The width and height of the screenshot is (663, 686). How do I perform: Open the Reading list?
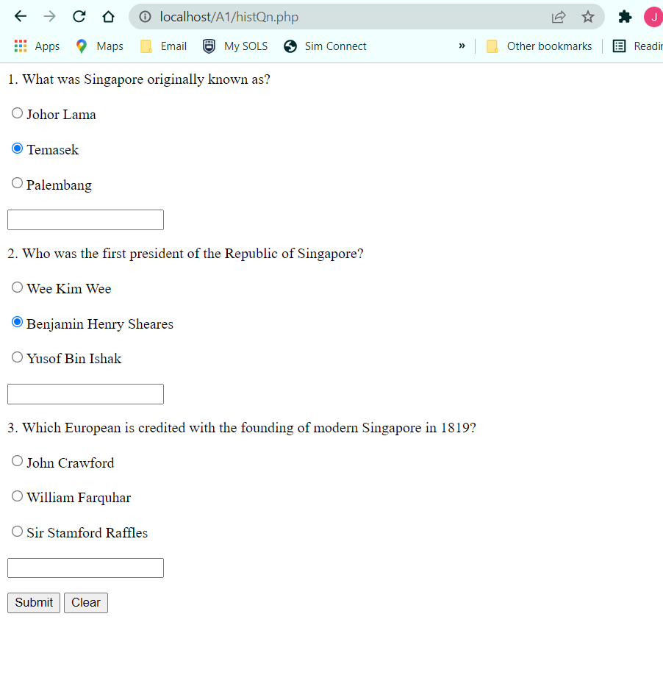click(x=637, y=46)
